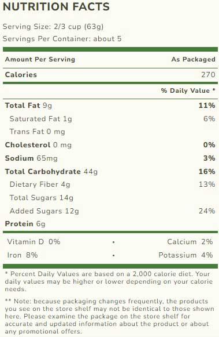Click the Trans Fat 0 mg line
The image size is (219, 337).
(37, 132)
